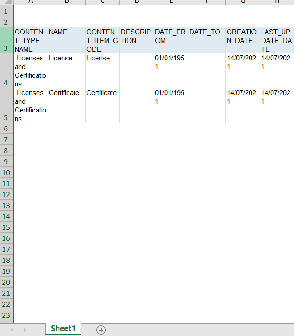The width and height of the screenshot is (294, 336).
Task: Click the previous sheet navigation arrow
Action: click(12, 330)
